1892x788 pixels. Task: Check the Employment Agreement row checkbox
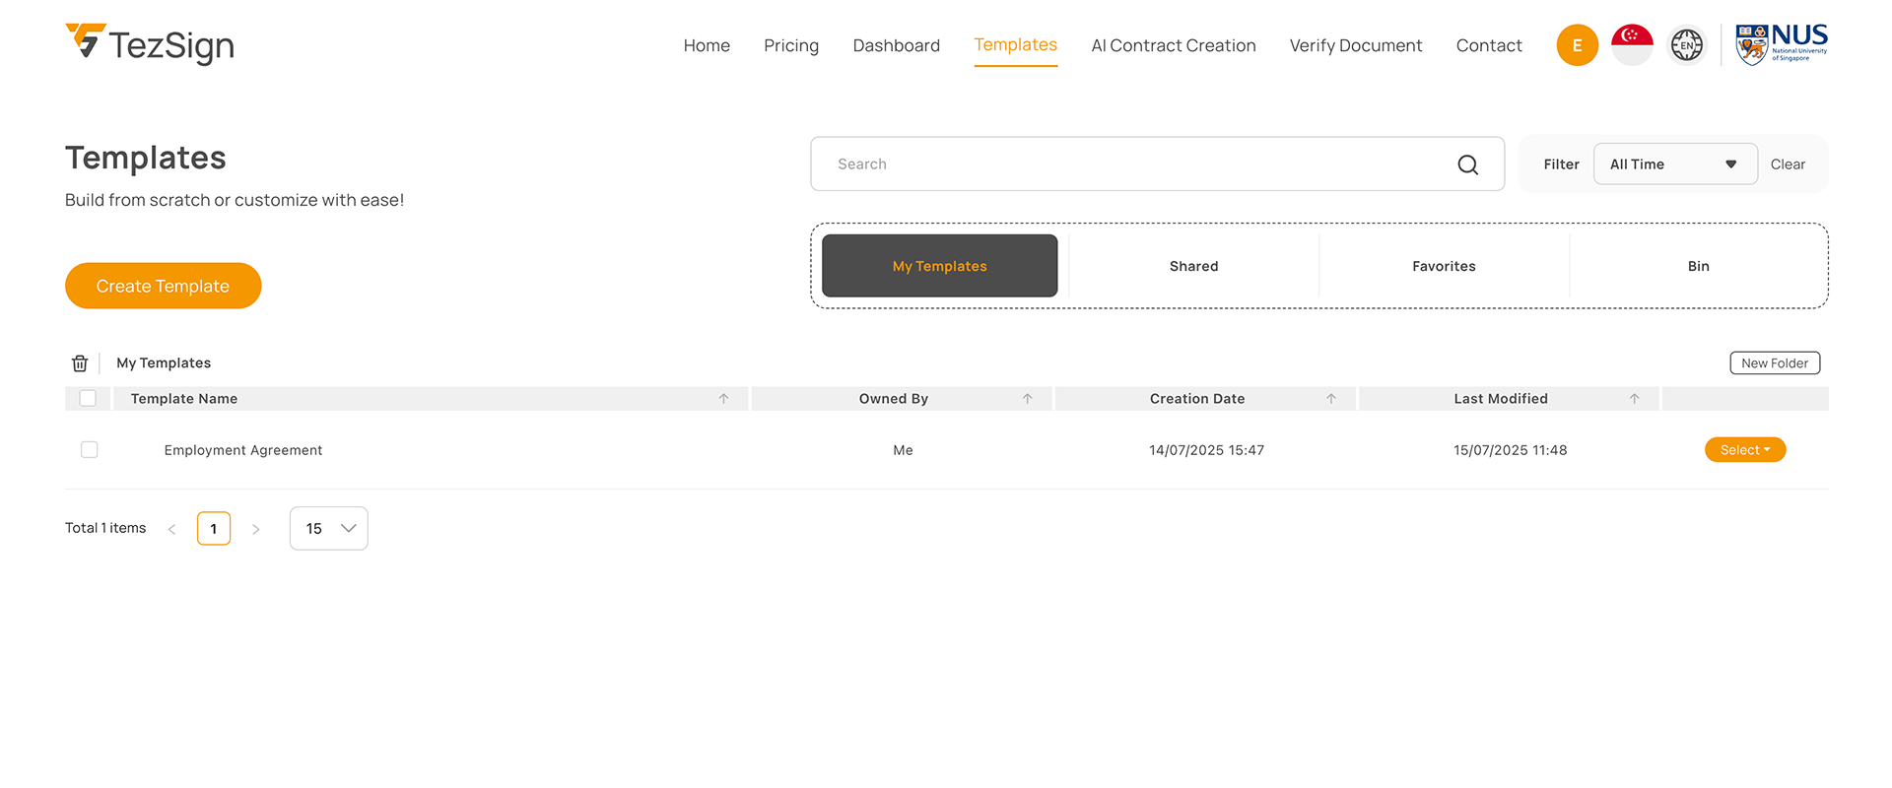click(x=90, y=450)
